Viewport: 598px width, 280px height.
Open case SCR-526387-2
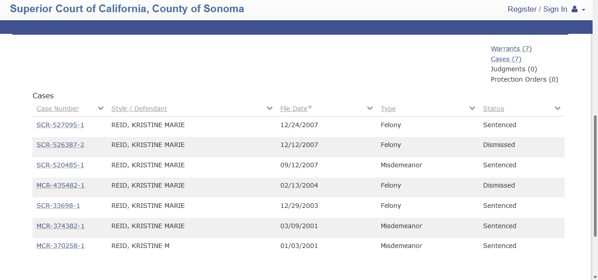[60, 145]
